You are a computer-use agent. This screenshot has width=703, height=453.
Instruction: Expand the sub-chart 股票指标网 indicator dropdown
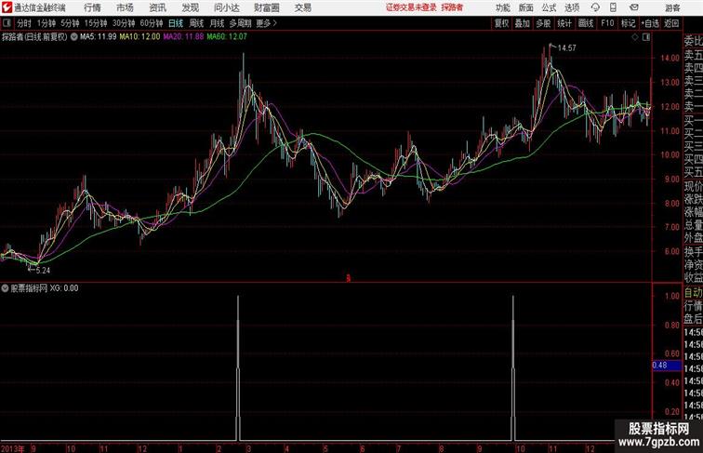(5, 288)
